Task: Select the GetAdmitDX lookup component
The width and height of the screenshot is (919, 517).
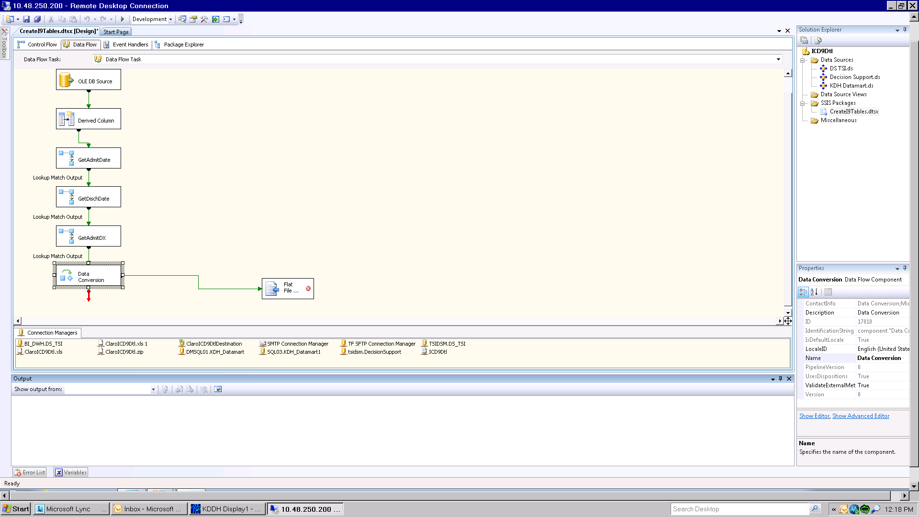Action: [89, 236]
